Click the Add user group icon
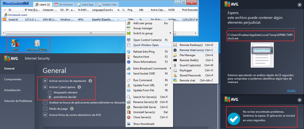The image size is (304, 129). point(129,23)
